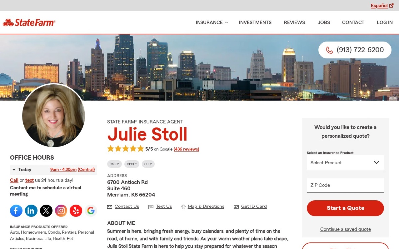
Task: Click the Insurance Products Offered label
Action: pos(39,227)
